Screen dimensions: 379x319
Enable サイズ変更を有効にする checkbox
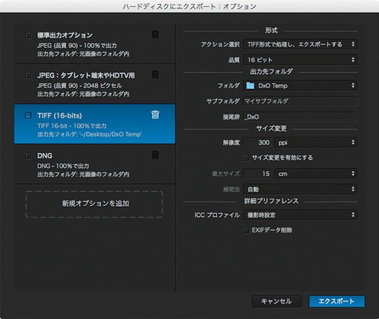246,158
